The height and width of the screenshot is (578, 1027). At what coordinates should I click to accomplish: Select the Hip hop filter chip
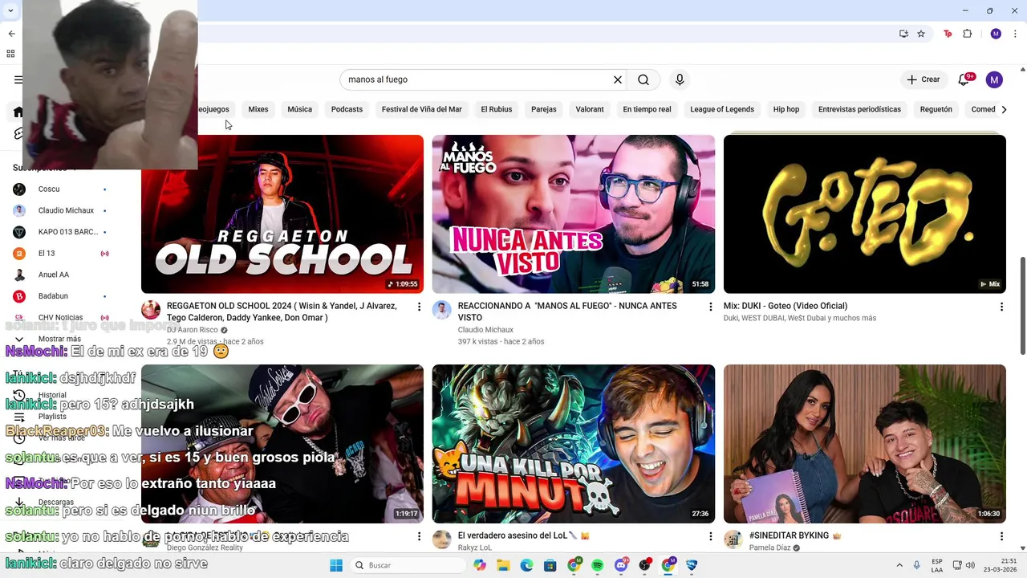(x=786, y=109)
